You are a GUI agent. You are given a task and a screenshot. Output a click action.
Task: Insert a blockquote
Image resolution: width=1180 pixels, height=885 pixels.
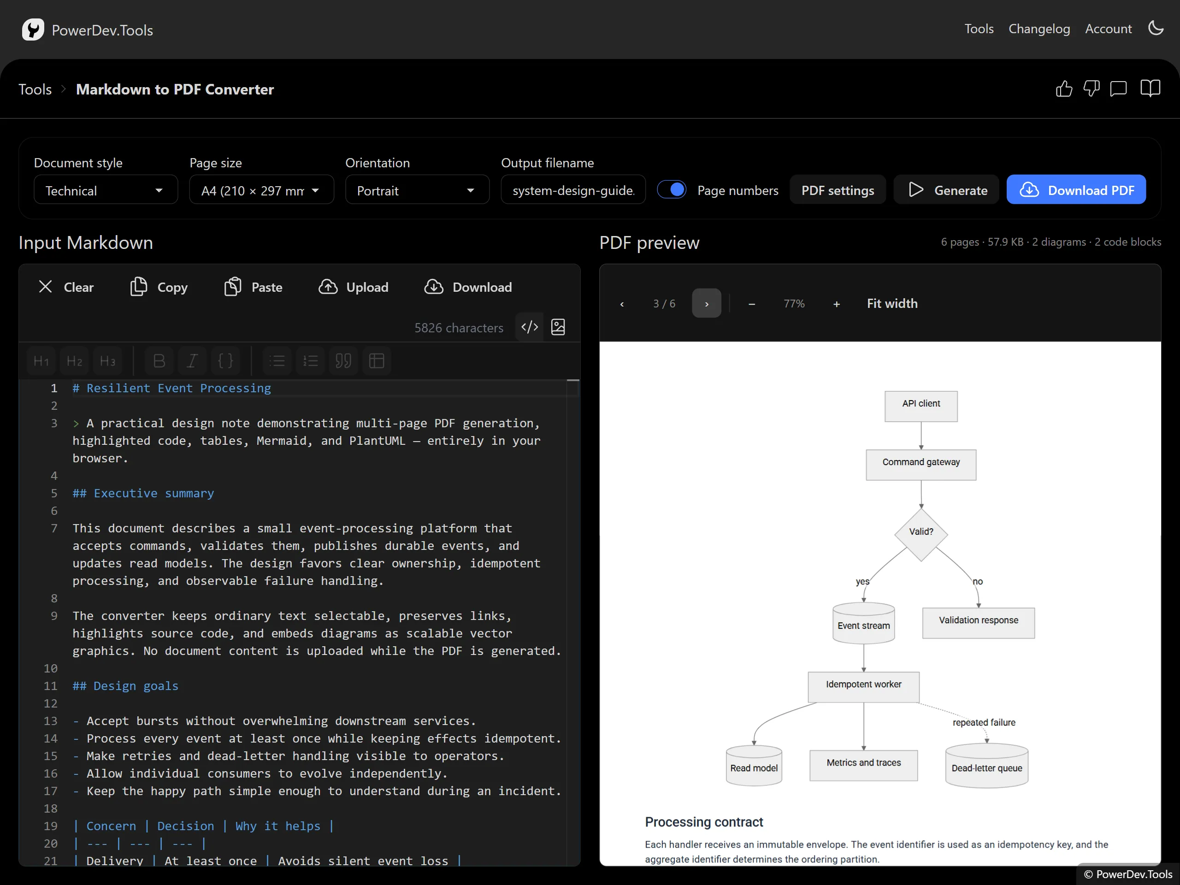pos(343,361)
